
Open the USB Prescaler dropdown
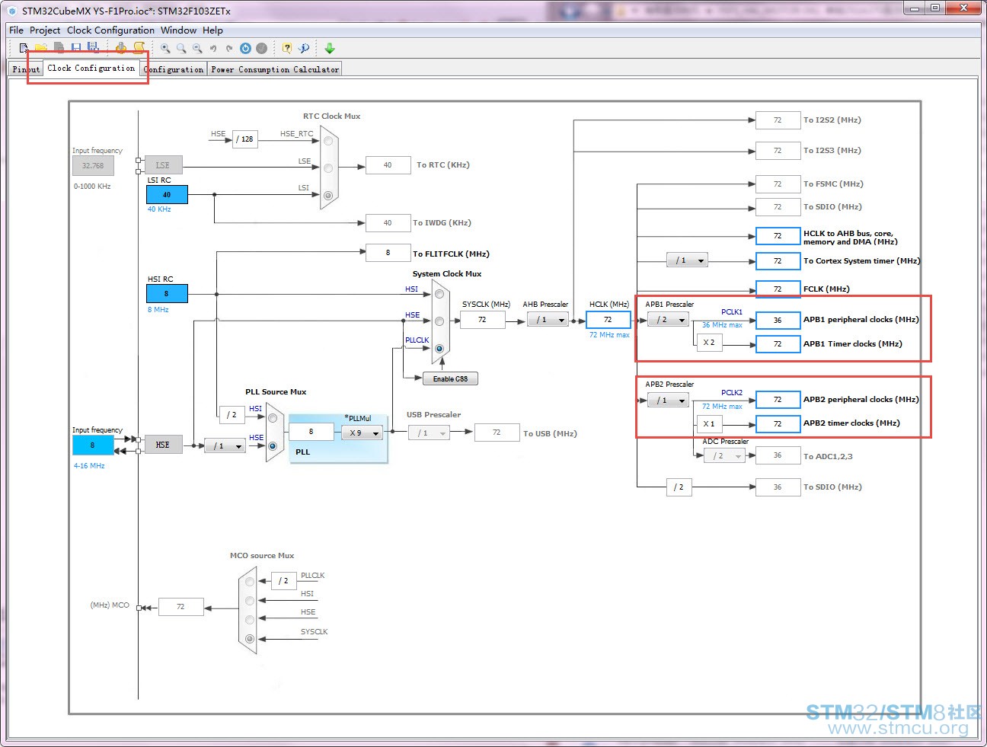click(429, 433)
